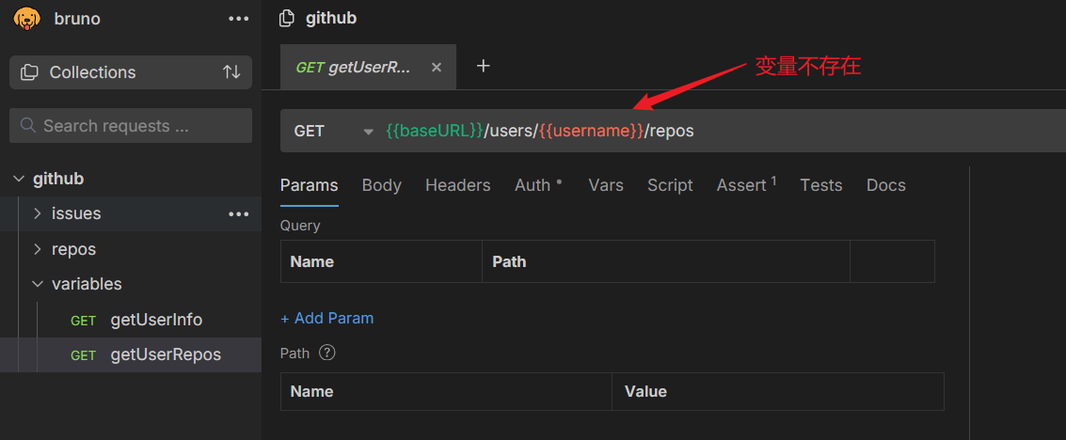This screenshot has width=1066, height=440.
Task: Switch to the Params tab
Action: [x=310, y=185]
